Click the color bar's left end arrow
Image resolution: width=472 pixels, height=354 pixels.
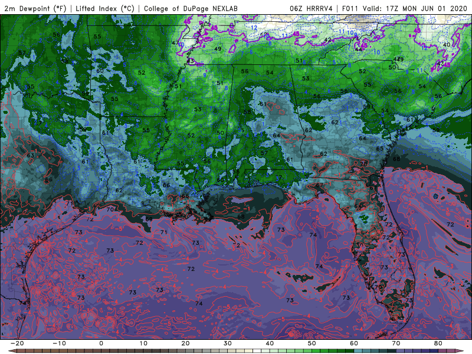tap(12, 351)
